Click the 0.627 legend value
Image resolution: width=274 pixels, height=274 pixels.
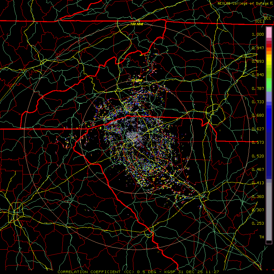(258, 129)
